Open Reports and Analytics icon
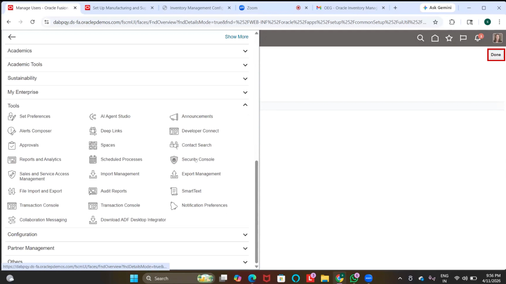The height and width of the screenshot is (284, 506). click(x=12, y=160)
